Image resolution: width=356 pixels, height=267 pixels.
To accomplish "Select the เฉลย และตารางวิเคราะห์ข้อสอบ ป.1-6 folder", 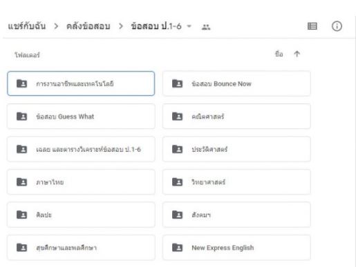I will [x=81, y=149].
